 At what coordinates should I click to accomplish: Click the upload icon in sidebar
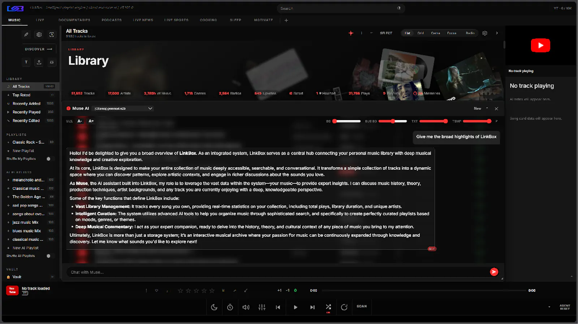pyautogui.click(x=39, y=62)
